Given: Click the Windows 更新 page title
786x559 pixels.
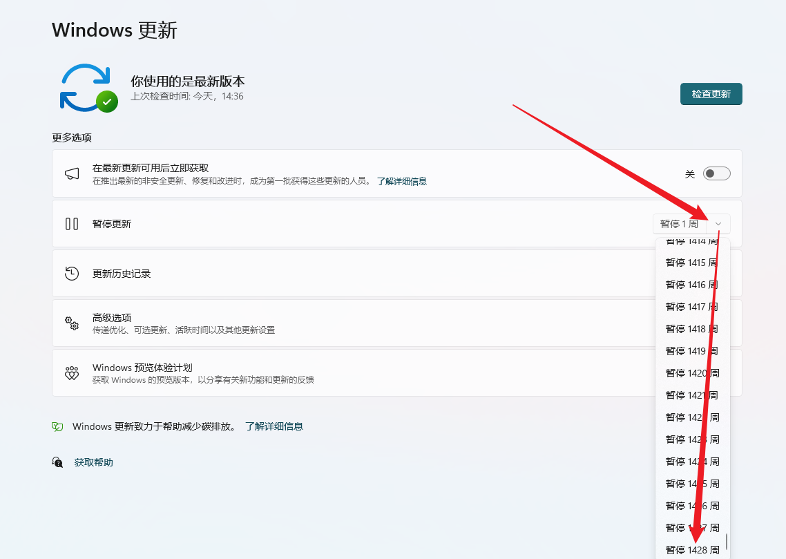Looking at the screenshot, I should pos(114,30).
